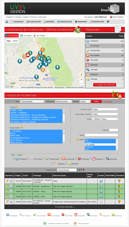129x227 pixels.
Task: Open the Fecha último cambio dropdown
Action: click(105, 114)
